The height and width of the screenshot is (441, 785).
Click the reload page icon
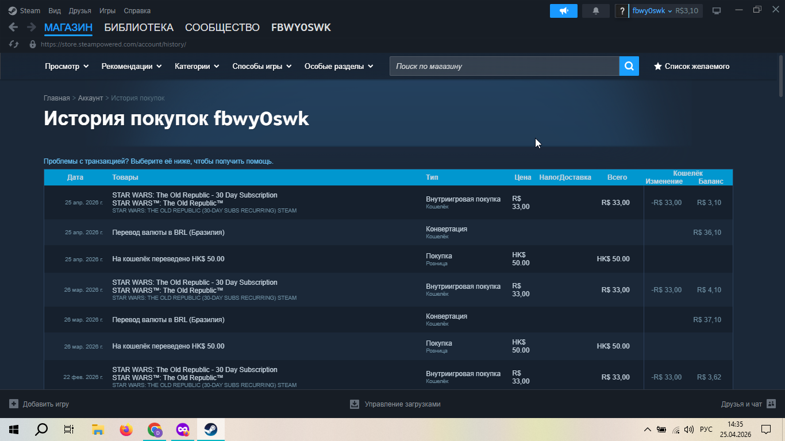(x=14, y=44)
